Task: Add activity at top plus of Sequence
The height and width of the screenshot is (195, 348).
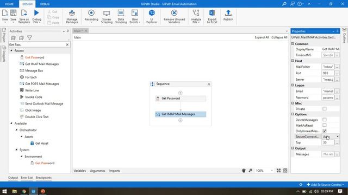Action: click(180, 93)
